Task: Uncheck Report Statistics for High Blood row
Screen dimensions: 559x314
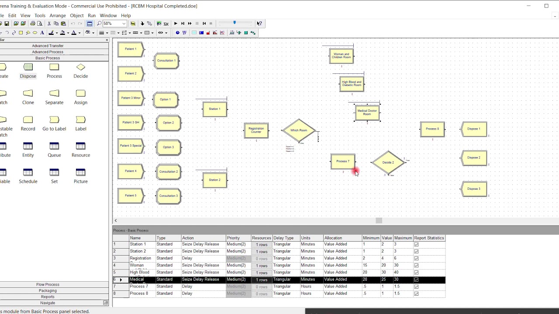Action: 416,273
